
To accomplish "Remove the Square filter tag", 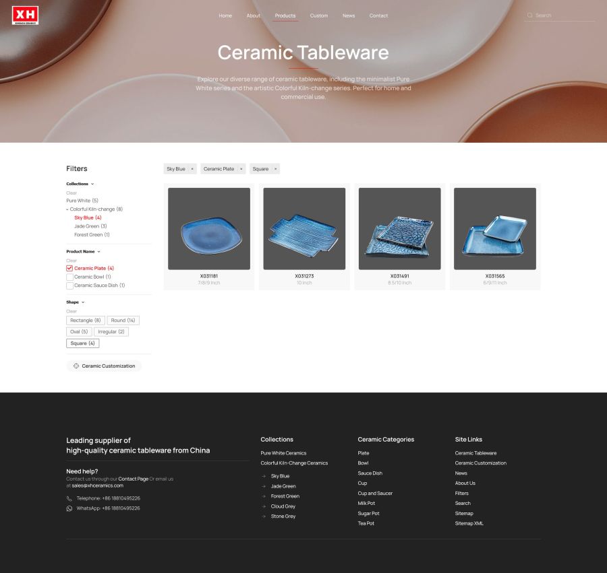I will (275, 169).
